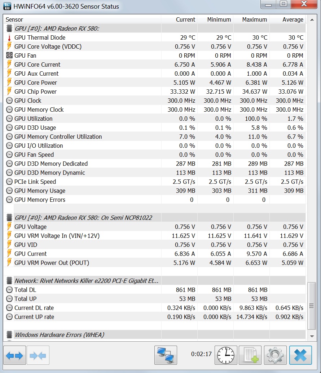Viewport: 321px width, 373px height.
Task: Click the Maximum column header
Action: tap(251, 19)
